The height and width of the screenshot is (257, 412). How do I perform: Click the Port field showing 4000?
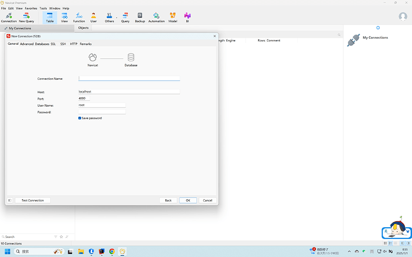click(x=84, y=98)
